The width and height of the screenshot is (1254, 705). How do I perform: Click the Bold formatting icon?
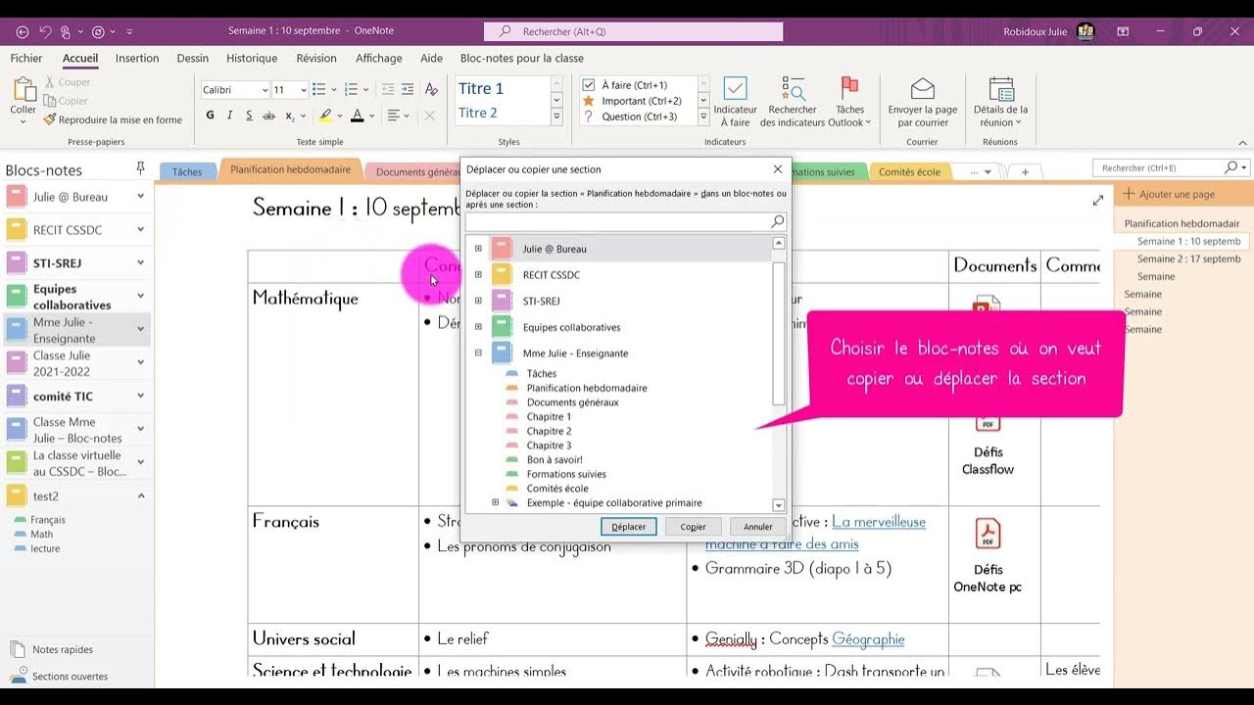click(x=210, y=116)
